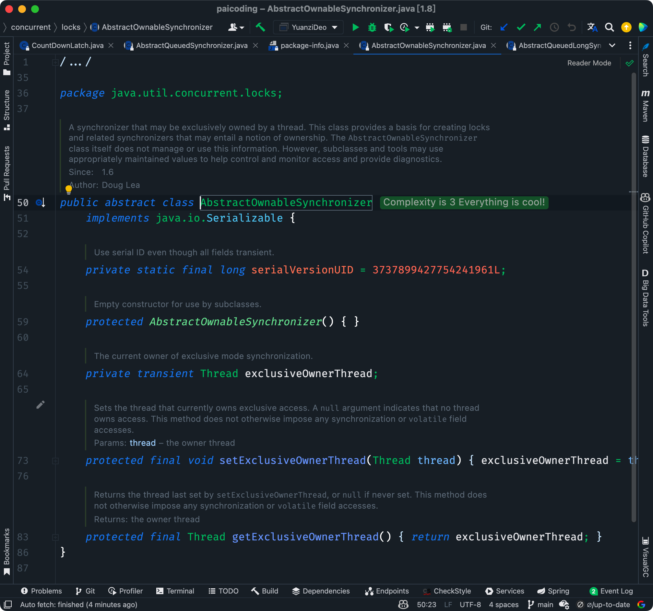Click the main git branch widget
Image resolution: width=653 pixels, height=611 pixels.
pos(541,605)
